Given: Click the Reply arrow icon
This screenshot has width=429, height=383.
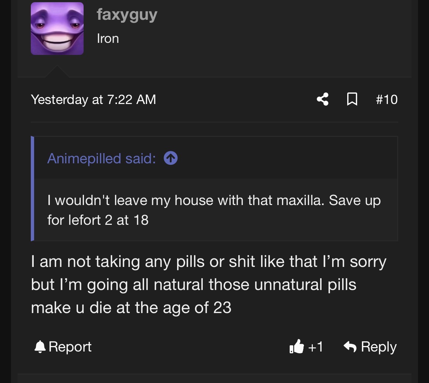Looking at the screenshot, I should click(x=350, y=347).
